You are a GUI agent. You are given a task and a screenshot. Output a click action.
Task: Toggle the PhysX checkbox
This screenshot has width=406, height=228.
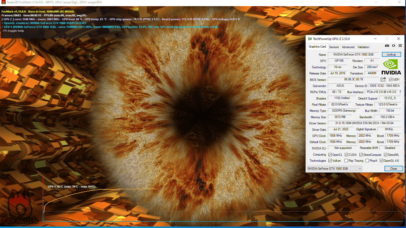(367, 161)
